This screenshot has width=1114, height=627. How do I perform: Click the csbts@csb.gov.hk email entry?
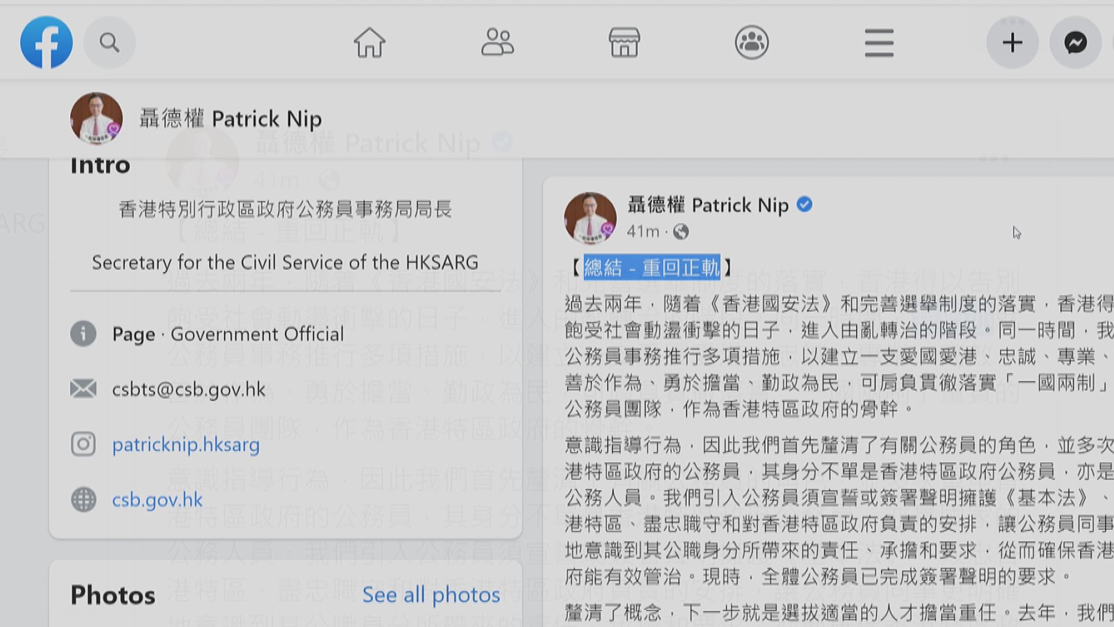(189, 389)
